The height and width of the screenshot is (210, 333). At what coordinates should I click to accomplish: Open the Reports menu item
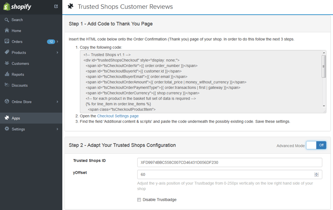(31, 74)
